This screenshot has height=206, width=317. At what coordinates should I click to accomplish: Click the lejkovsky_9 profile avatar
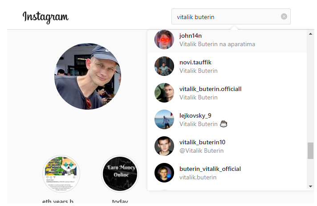(164, 119)
